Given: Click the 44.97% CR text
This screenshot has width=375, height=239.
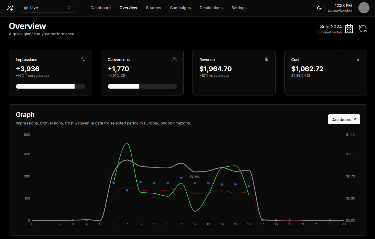Looking at the screenshot, I should [x=117, y=76].
